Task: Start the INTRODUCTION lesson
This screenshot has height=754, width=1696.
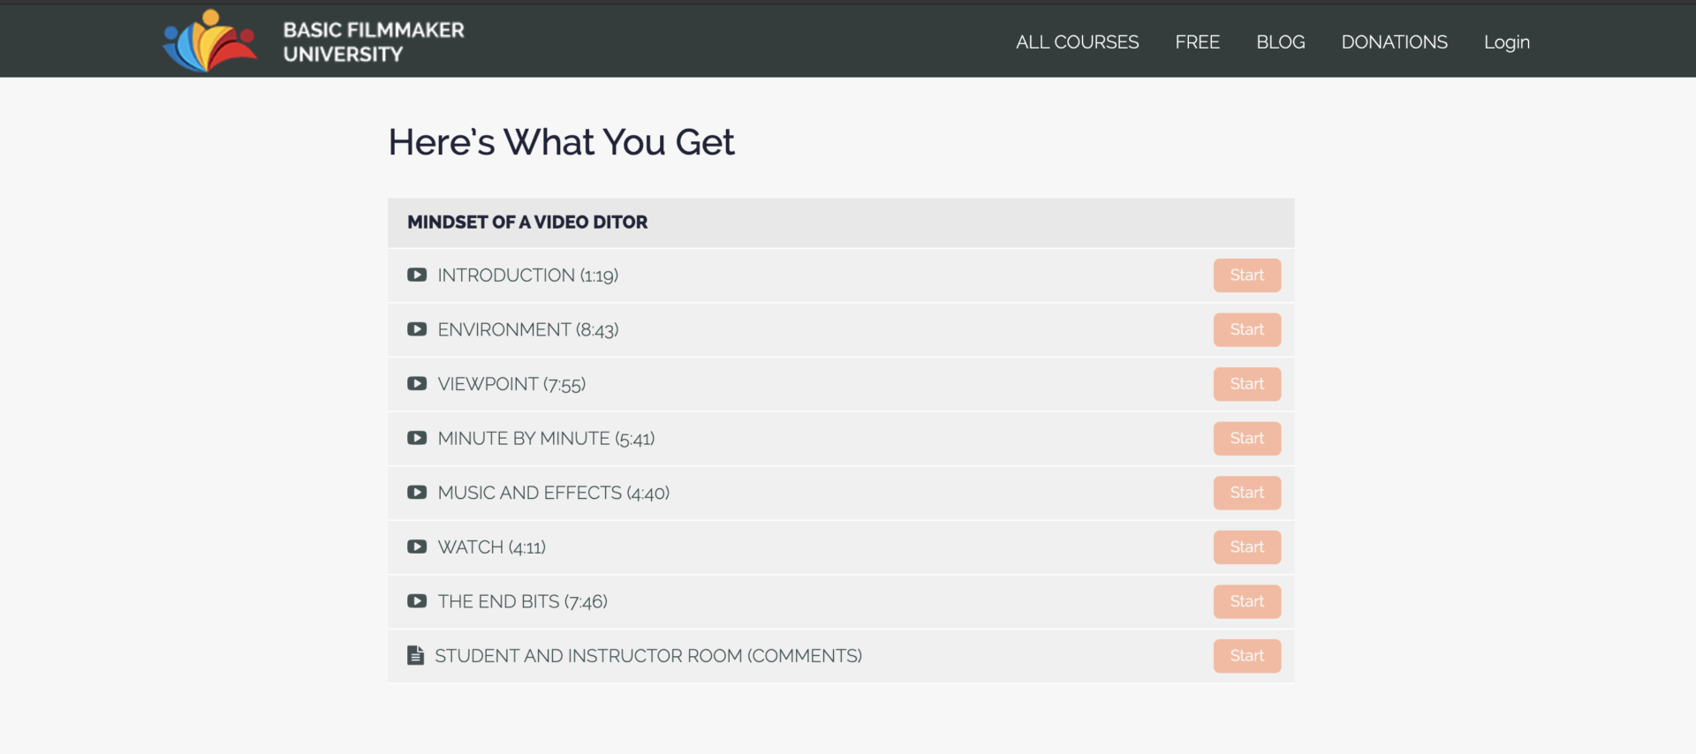Action: point(1246,275)
